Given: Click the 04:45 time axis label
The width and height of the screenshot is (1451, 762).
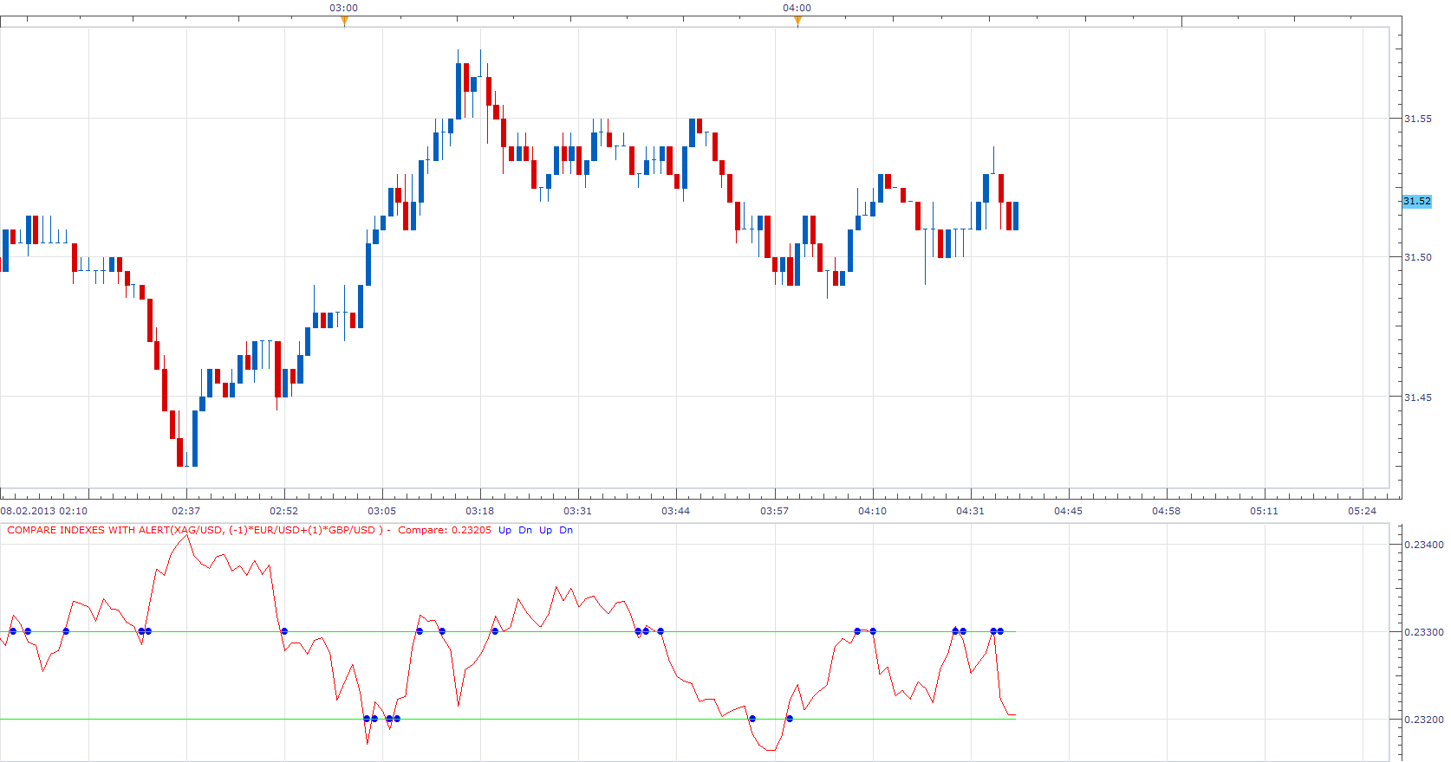Looking at the screenshot, I should click(x=1069, y=511).
